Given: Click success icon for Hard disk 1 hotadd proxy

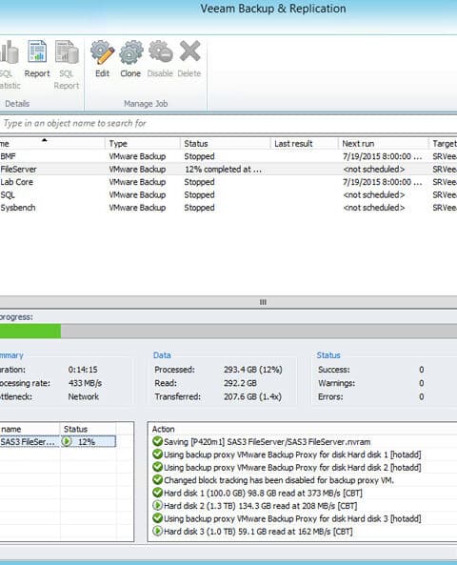Looking at the screenshot, I should [157, 454].
